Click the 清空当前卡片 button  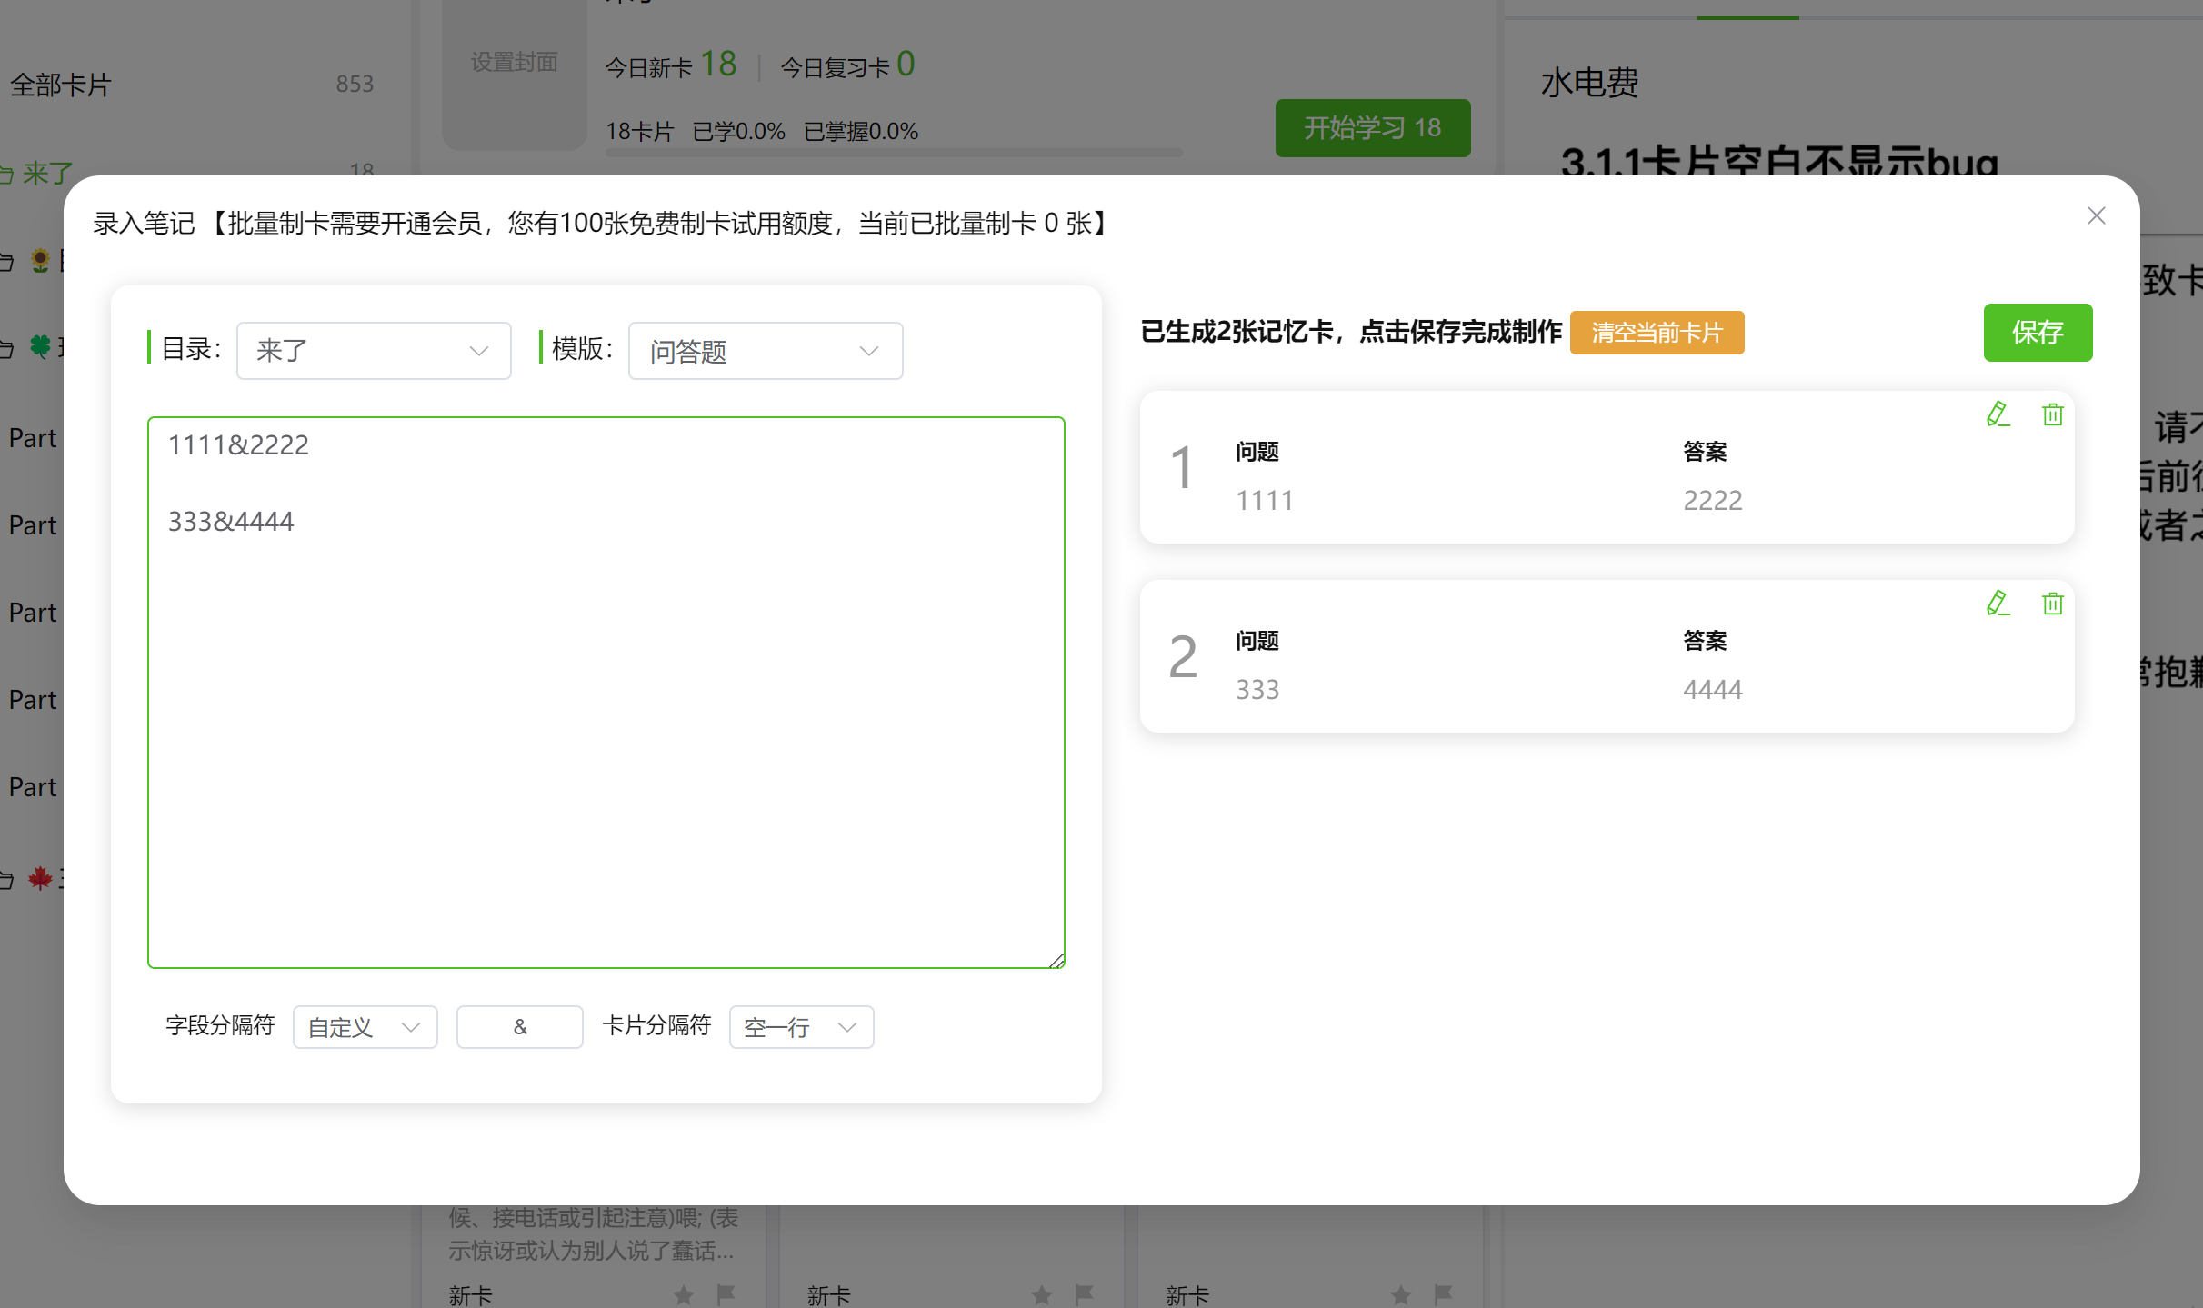(x=1657, y=333)
